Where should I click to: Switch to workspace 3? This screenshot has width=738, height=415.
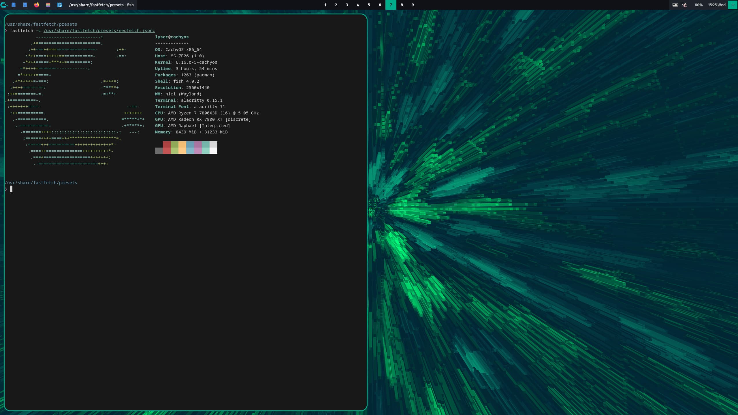[x=347, y=5]
